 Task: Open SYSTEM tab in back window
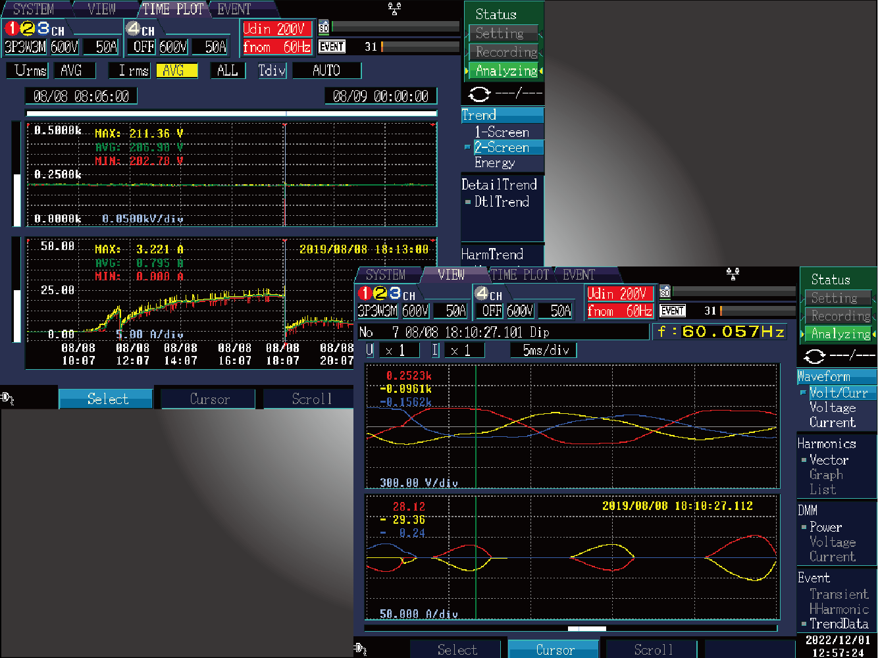click(33, 9)
